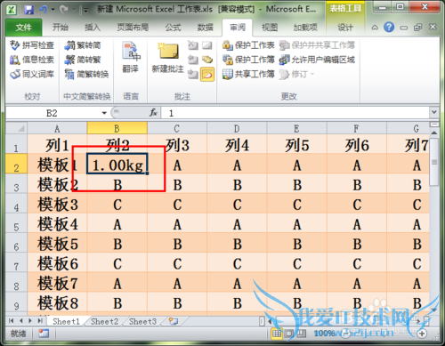Click 允许用户编辑区域 button
445x346 pixels.
point(317,60)
